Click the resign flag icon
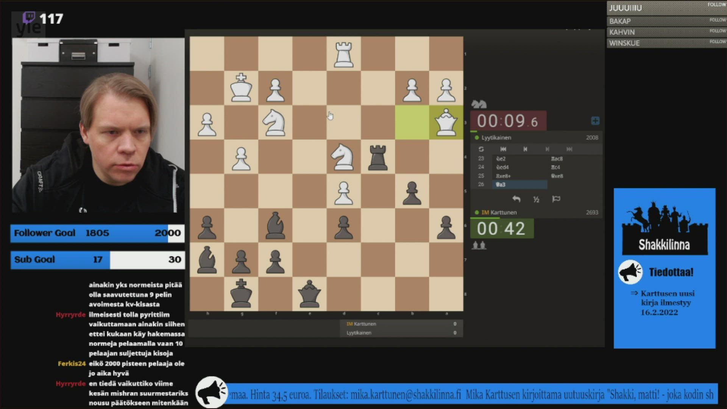 [x=556, y=199]
